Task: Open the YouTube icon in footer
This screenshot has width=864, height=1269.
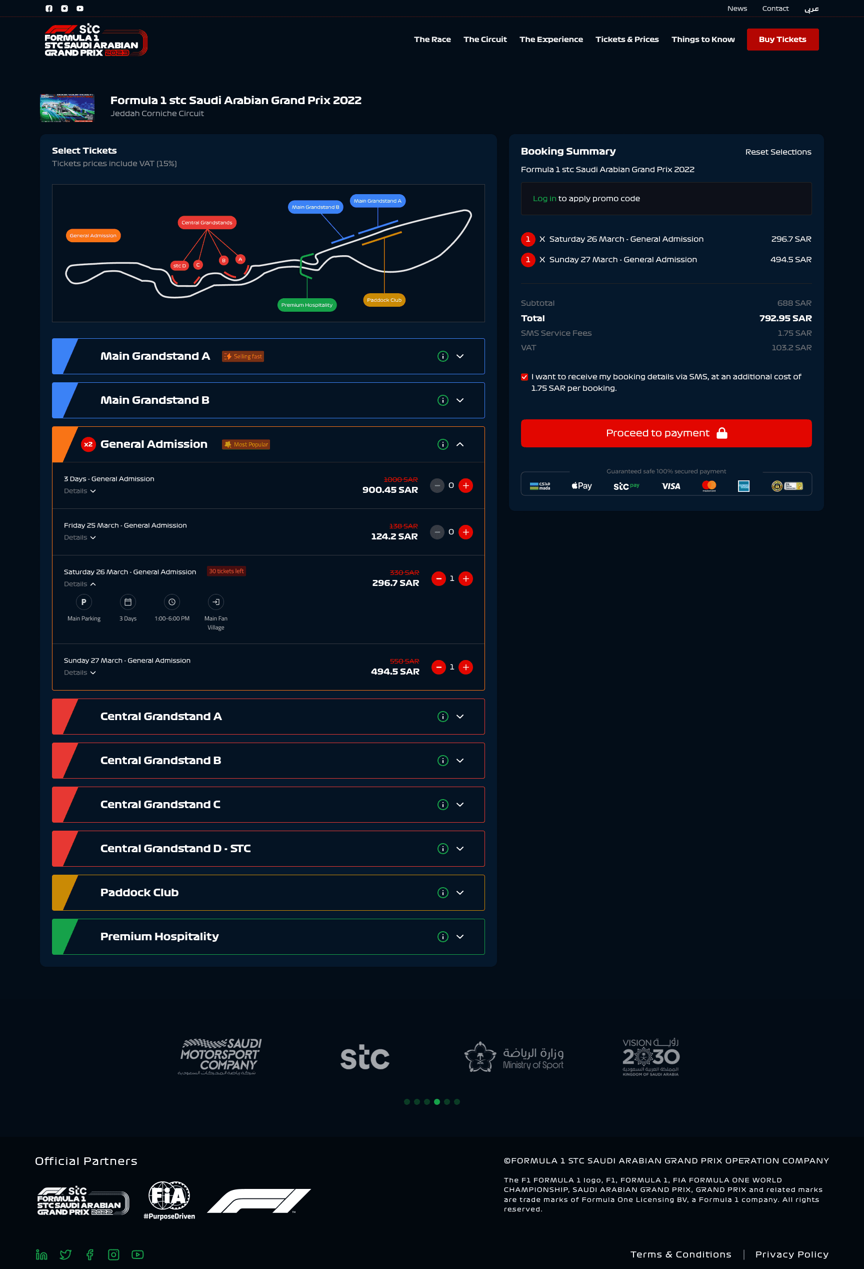Action: 137,1254
